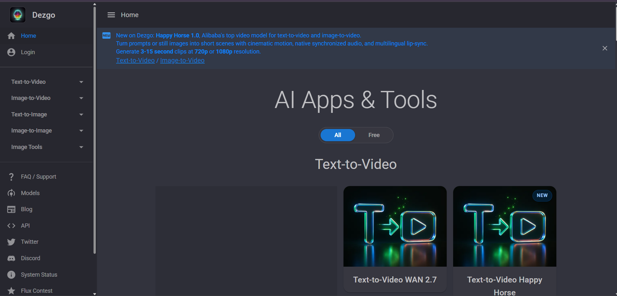The image size is (617, 296).
Task: Click the Twitter bird icon
Action: pos(11,242)
